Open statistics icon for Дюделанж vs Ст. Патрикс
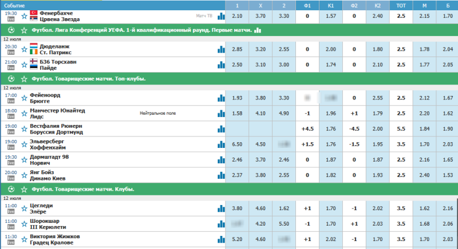The height and width of the screenshot is (249, 458). [x=220, y=50]
